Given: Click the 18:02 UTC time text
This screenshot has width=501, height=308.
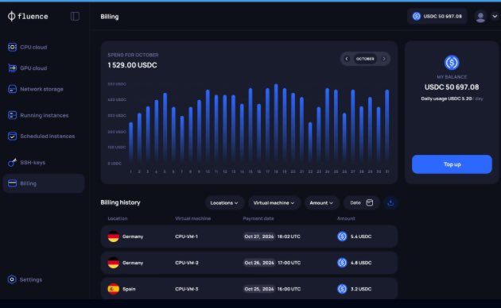Looking at the screenshot, I should [x=289, y=237].
